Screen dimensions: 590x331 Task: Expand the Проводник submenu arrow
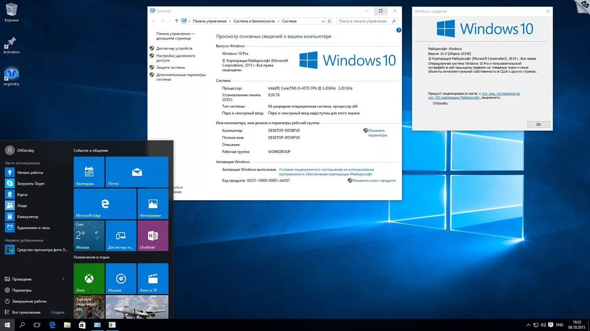click(63, 279)
